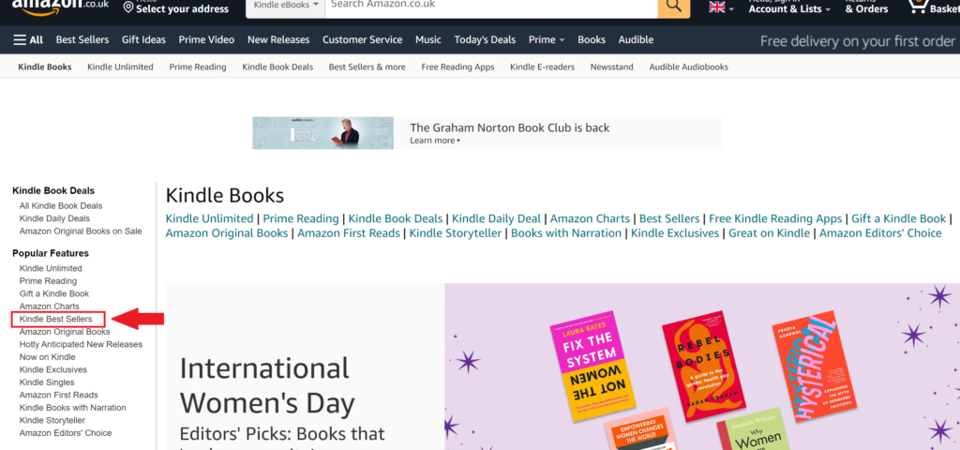Click the Graham Norton Book Club banner image
Screen dimensions: 960x450
pos(322,133)
